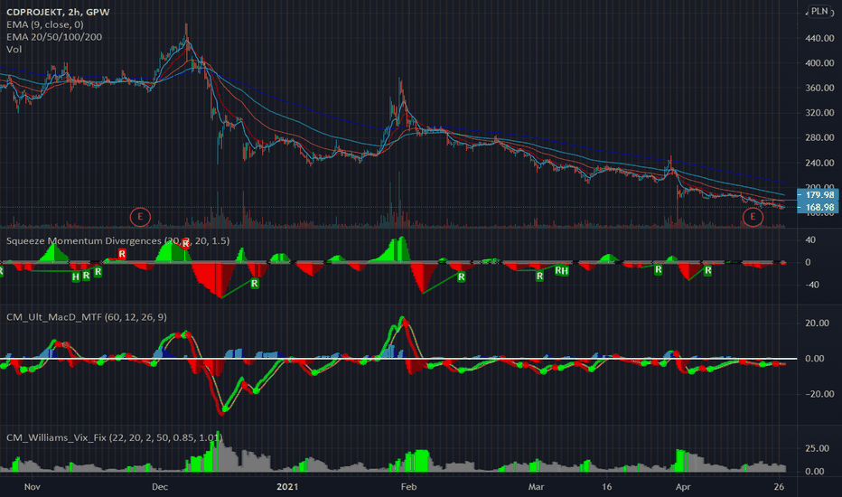Screen dimensions: 842x497
Task: Click the Apr label on time axis
Action: tap(683, 487)
